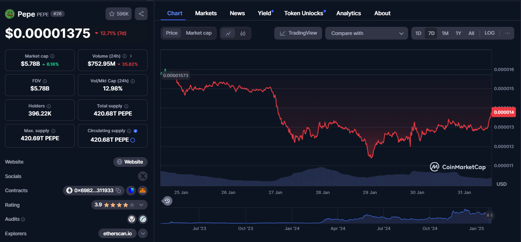Click the 6.16% market cap change

[50, 64]
